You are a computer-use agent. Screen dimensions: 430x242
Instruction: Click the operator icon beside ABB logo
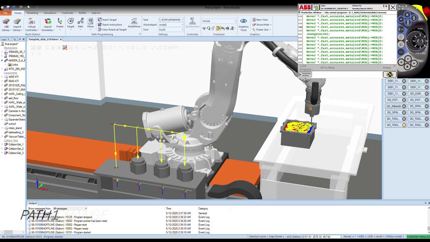[316, 7]
